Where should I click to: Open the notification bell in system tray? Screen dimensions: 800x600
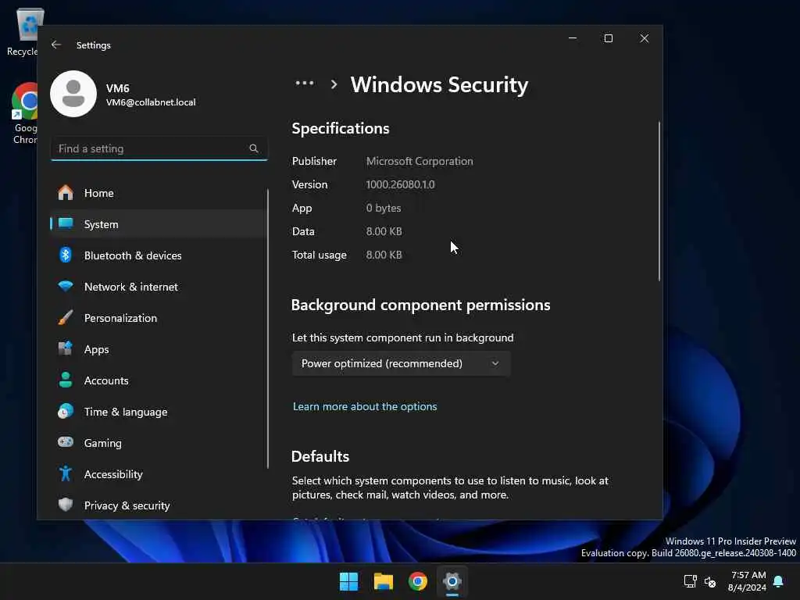coord(778,581)
